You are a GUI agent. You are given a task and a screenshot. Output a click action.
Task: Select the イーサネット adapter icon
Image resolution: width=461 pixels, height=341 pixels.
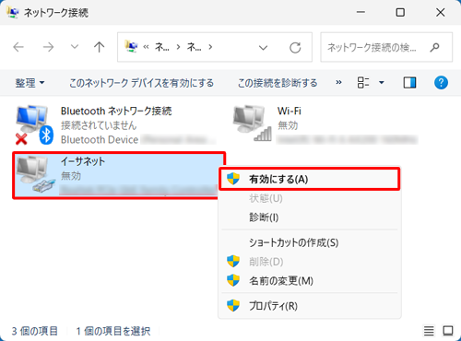click(35, 174)
